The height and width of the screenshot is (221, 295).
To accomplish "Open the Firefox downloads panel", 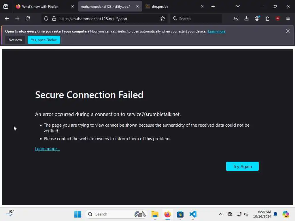I will (246, 18).
